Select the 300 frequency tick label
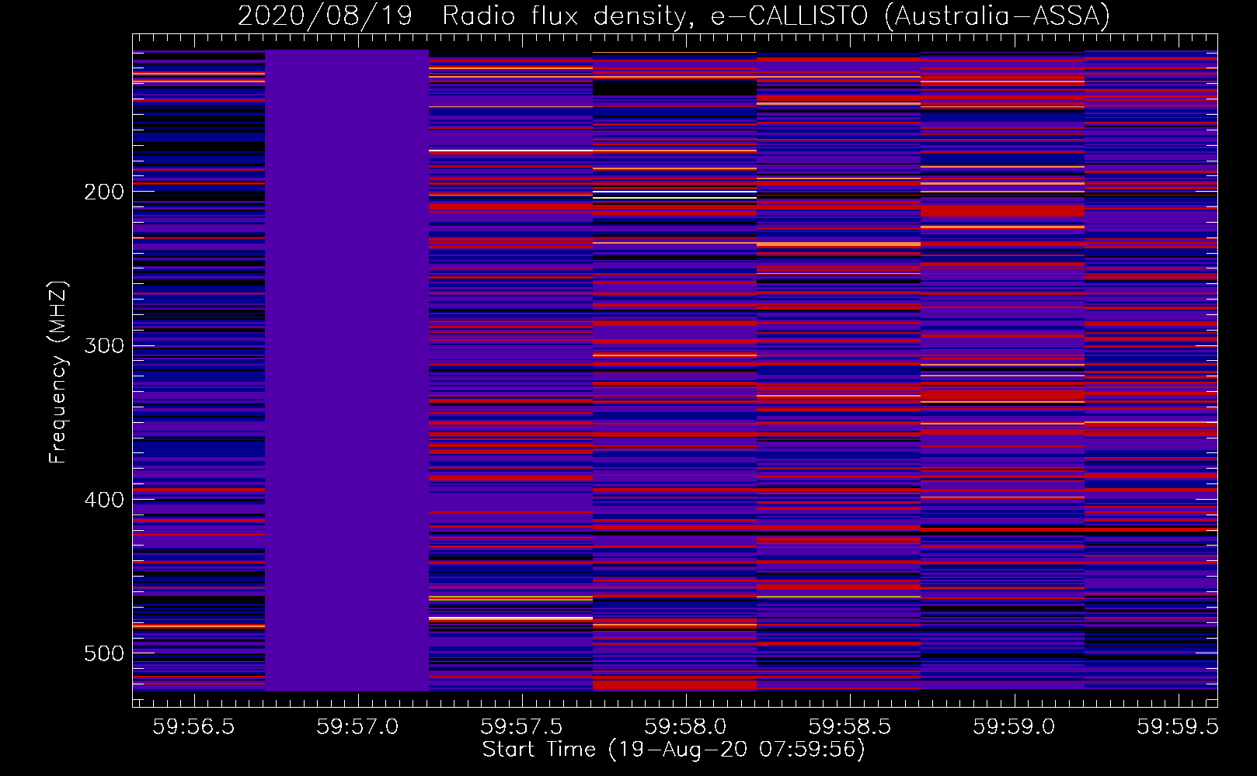Viewport: 1257px width, 776px height. 104,345
